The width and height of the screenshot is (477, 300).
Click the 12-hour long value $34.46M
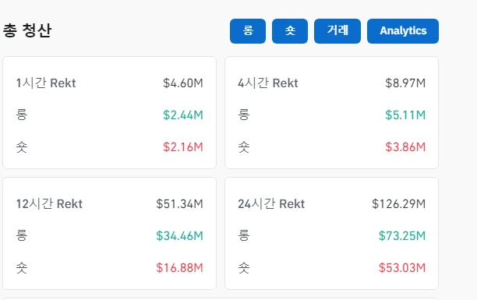click(x=179, y=236)
